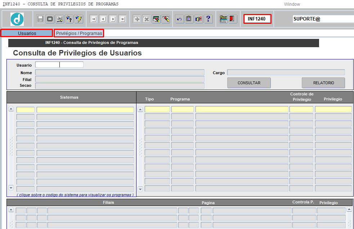The width and height of the screenshot is (354, 229).
Task: Click the Enter Query flashlight icon
Action: coord(69,19)
